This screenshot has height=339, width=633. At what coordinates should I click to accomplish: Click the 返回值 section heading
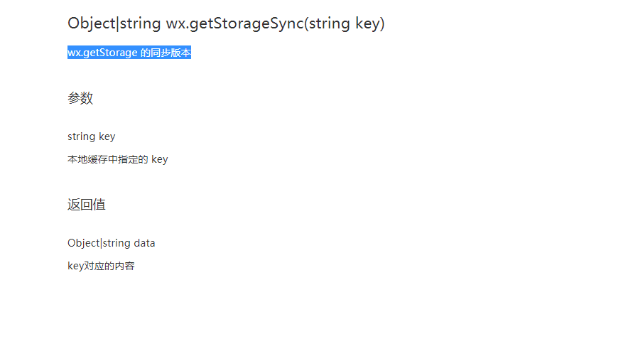click(87, 205)
